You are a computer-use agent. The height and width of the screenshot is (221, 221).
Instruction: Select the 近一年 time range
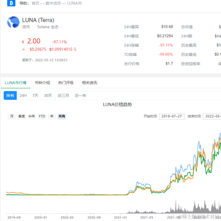click(81, 96)
